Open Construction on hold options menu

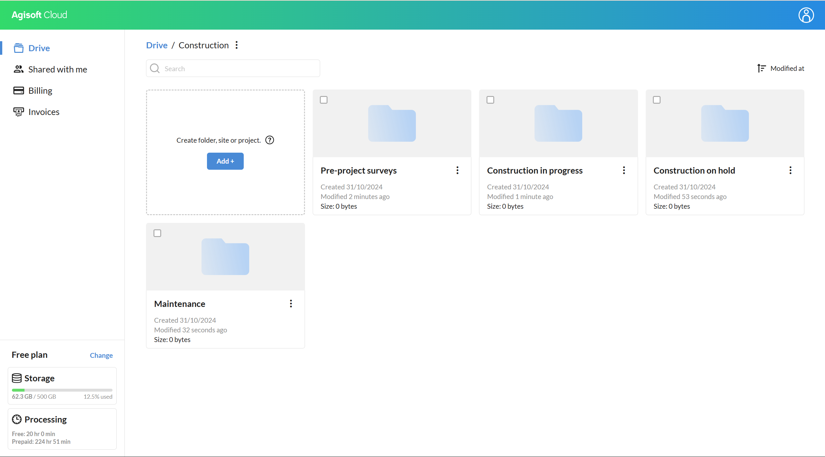click(x=790, y=170)
